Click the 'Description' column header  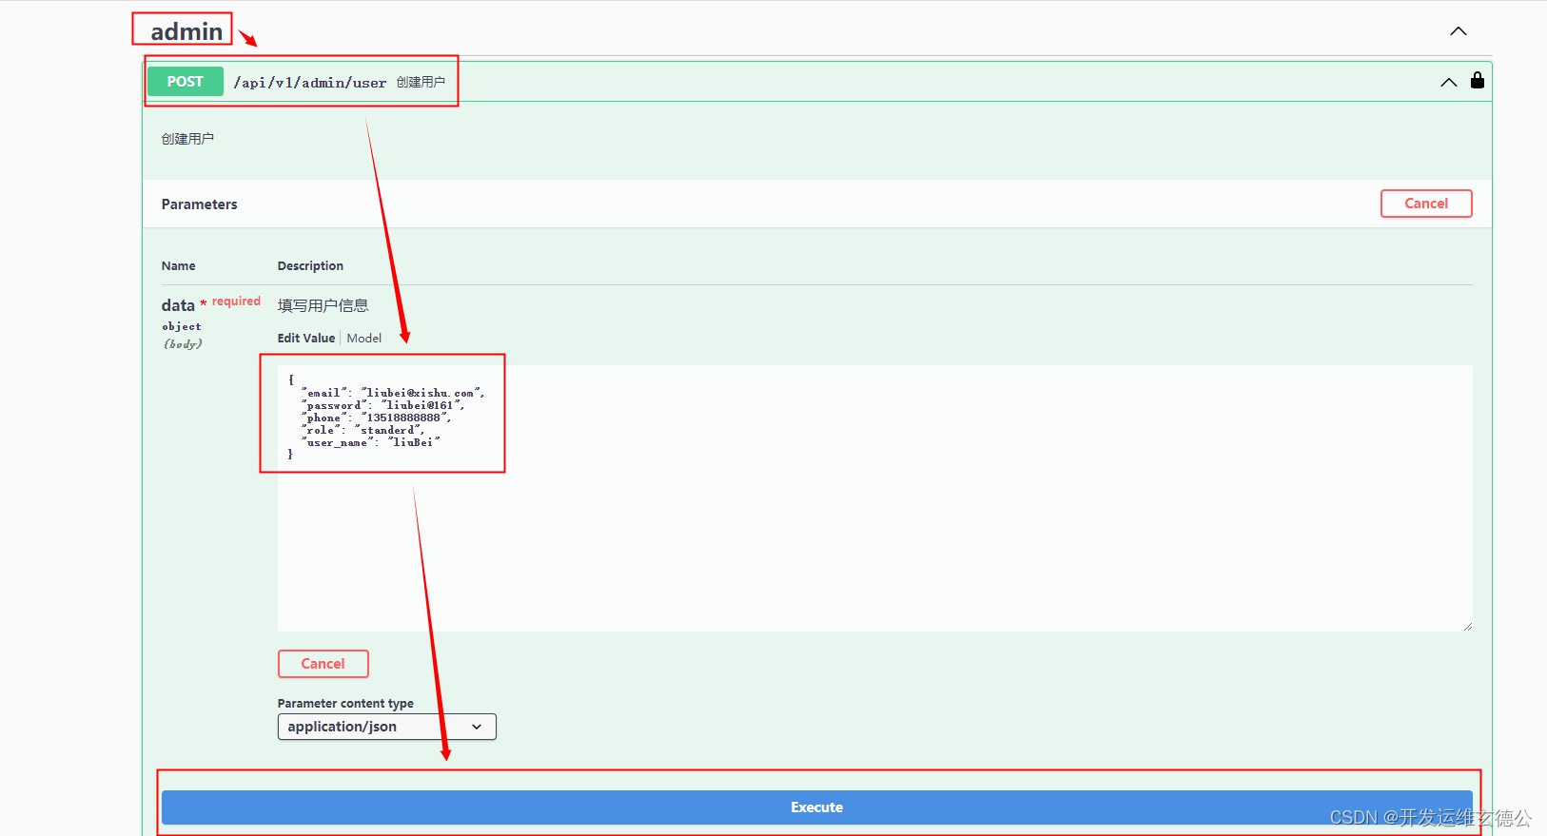310,266
